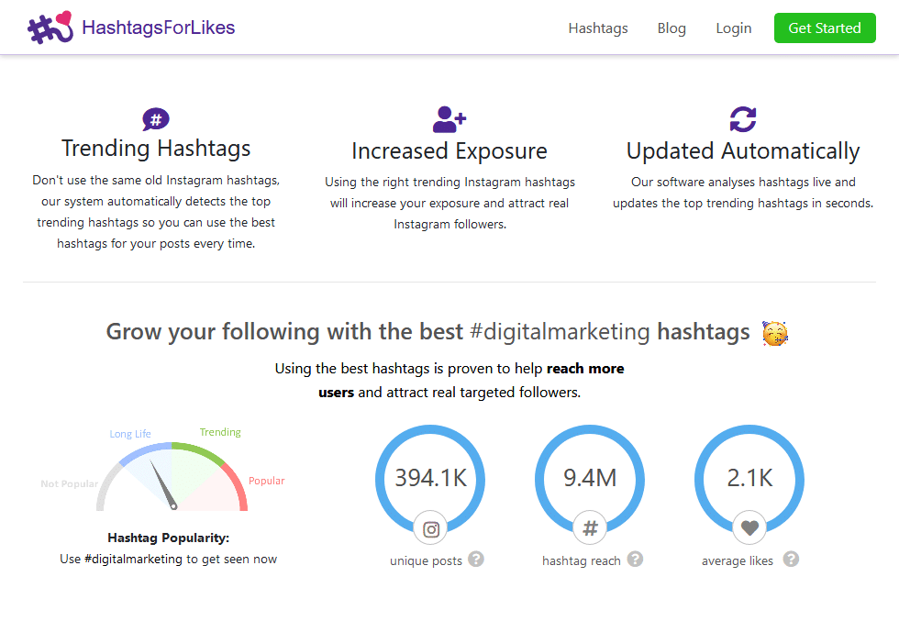Click the Hashtag Popularity caption
899x621 pixels.
point(169,538)
